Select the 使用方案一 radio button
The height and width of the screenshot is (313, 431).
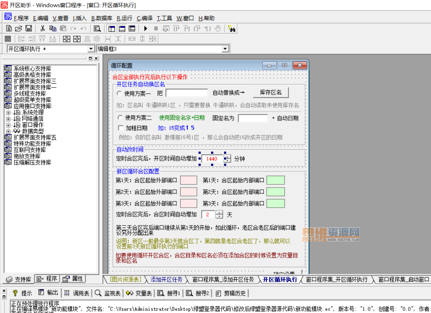119,93
